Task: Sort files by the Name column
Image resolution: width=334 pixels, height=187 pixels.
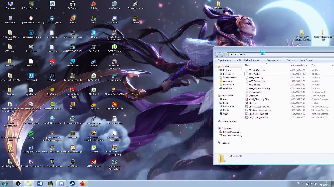Action: (266, 65)
